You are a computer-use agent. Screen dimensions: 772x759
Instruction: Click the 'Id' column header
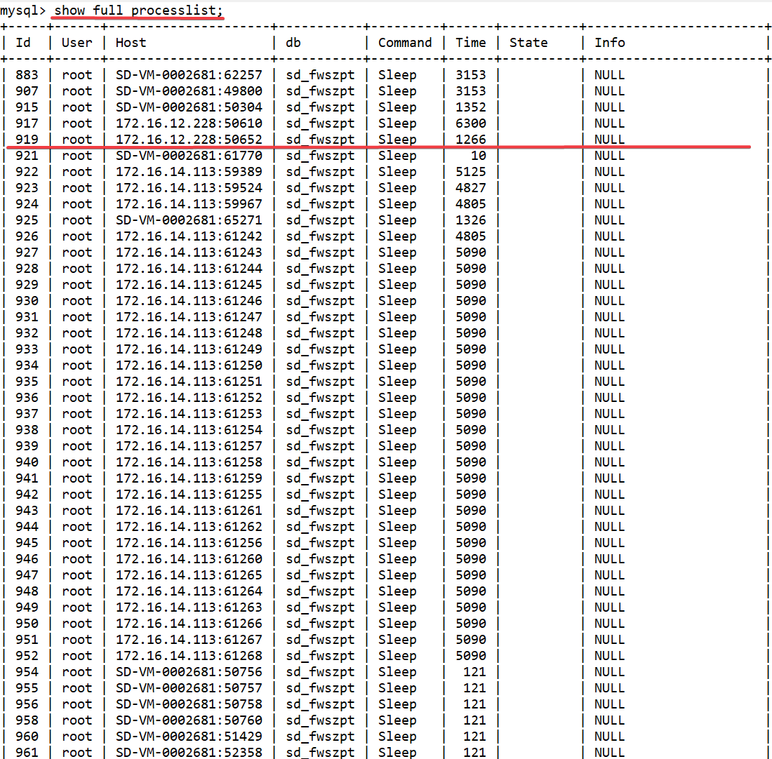[x=23, y=42]
